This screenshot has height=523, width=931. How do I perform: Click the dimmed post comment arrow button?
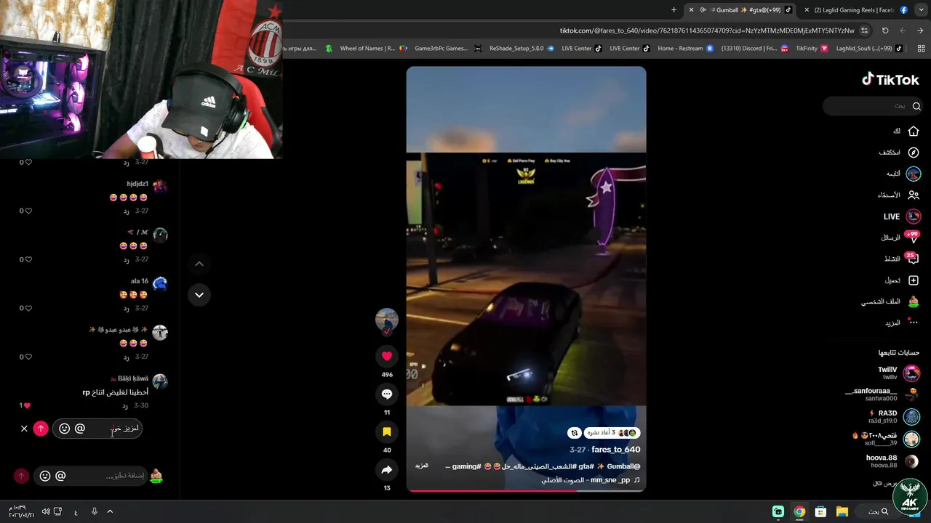pos(21,476)
